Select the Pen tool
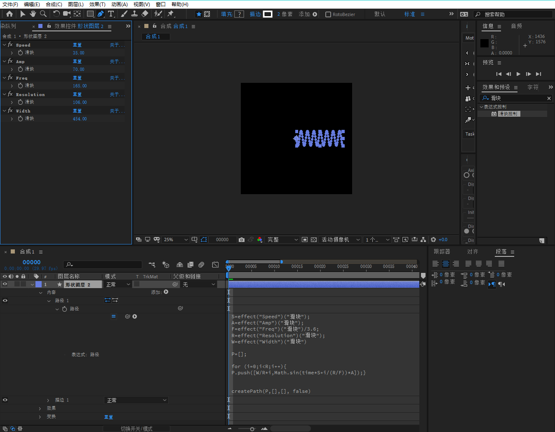The height and width of the screenshot is (432, 555). [x=101, y=14]
